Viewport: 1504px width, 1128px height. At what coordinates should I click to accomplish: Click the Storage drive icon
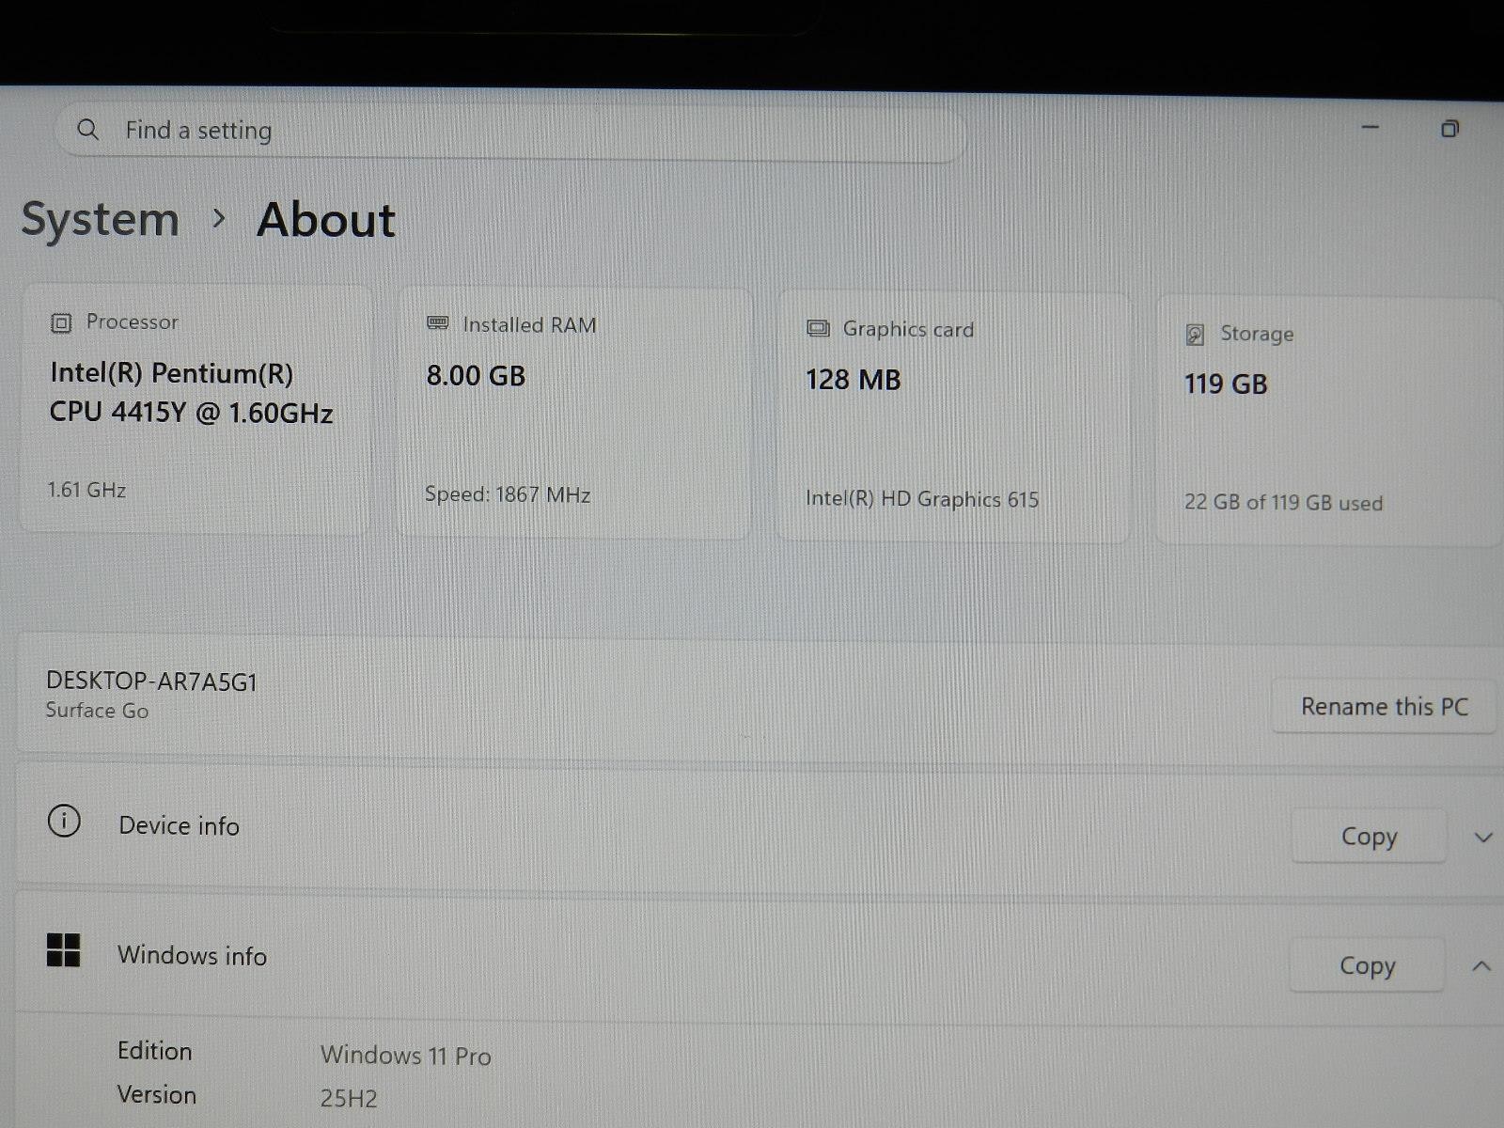pos(1195,334)
